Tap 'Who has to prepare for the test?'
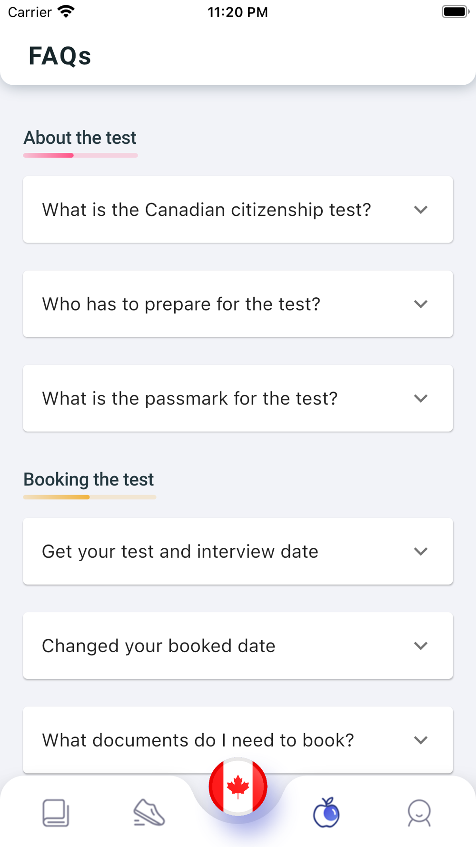Screen dimensions: 476x847 pyautogui.click(x=181, y=304)
